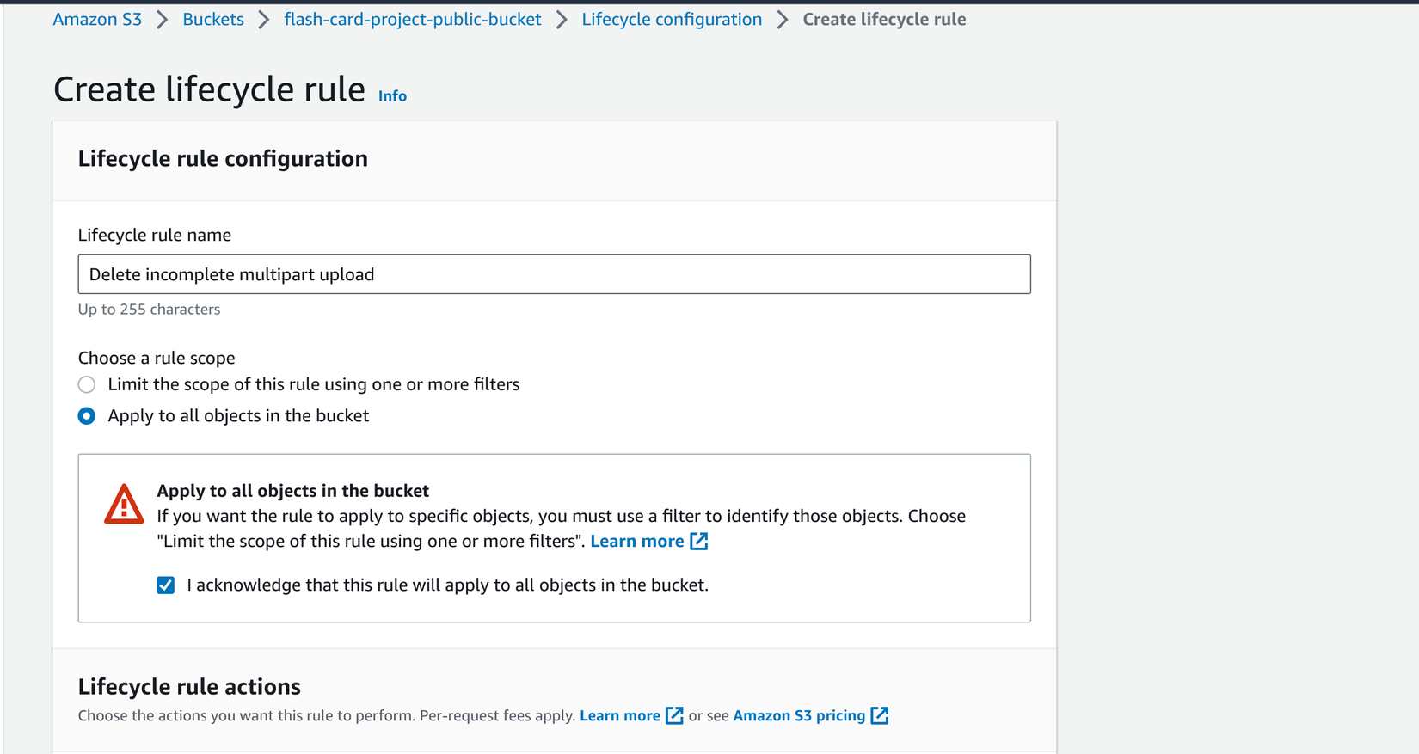Select Apply to all objects radio button
Viewport: 1419px width, 754px height.
click(x=87, y=416)
